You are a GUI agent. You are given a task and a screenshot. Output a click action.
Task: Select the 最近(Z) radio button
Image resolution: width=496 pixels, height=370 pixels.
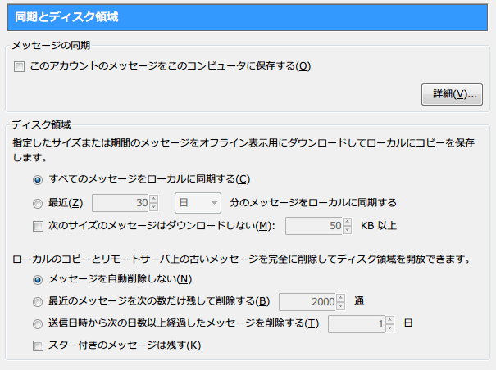click(38, 202)
